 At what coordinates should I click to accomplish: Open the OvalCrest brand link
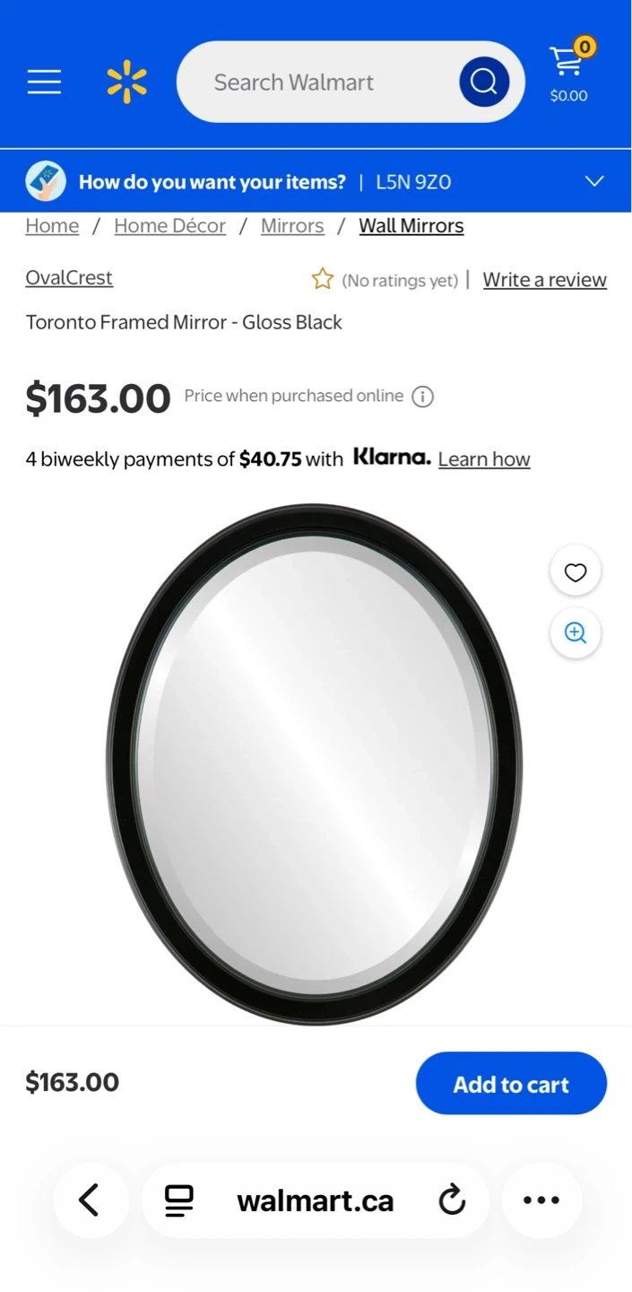click(x=69, y=278)
